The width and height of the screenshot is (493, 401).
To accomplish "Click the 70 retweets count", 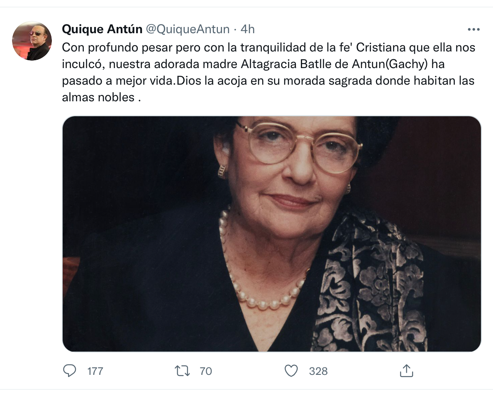I will (206, 371).
